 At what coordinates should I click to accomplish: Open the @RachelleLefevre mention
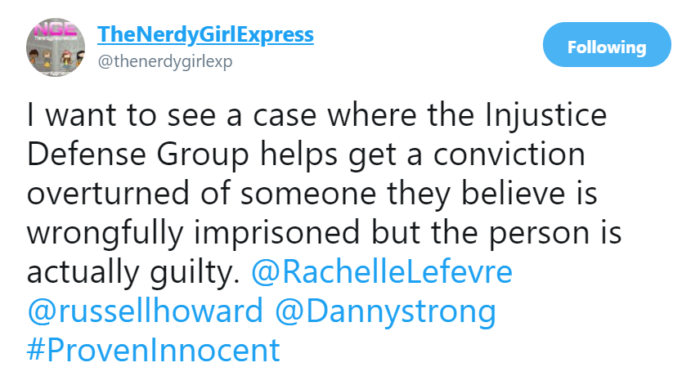pos(383,273)
